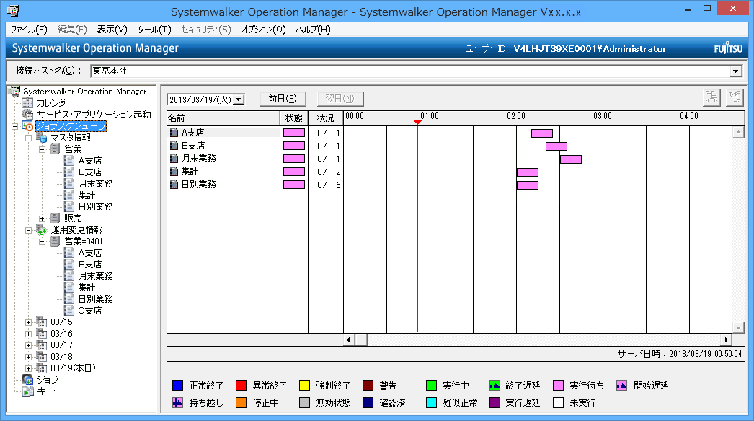Collapse the マスタ情報 node
This screenshot has height=421, width=754.
[x=28, y=138]
